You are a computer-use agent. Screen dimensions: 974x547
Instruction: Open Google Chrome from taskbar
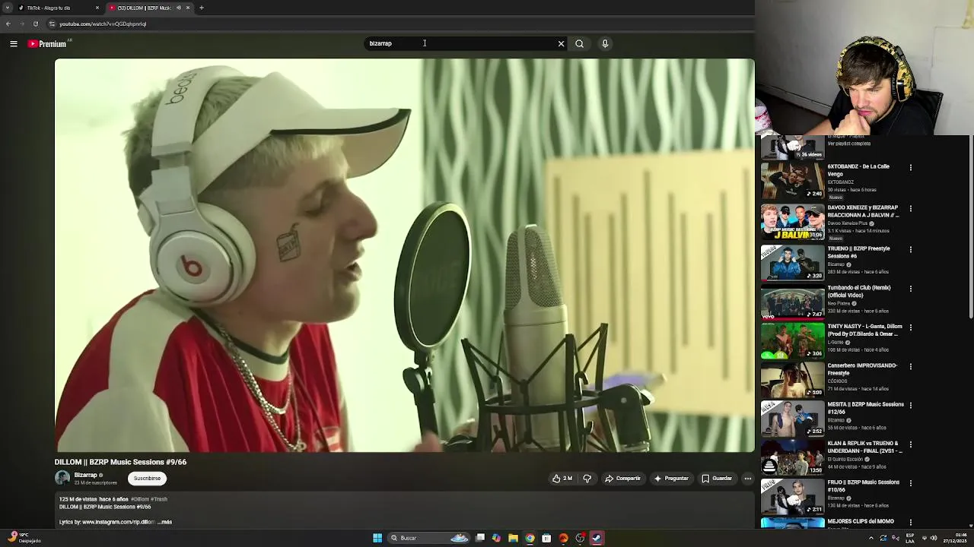(530, 538)
